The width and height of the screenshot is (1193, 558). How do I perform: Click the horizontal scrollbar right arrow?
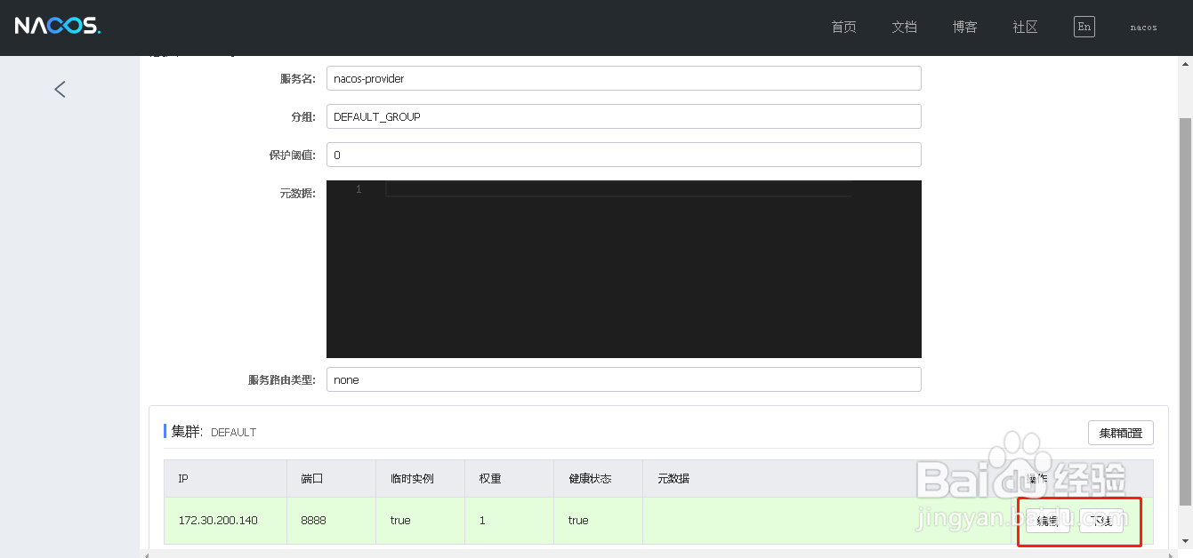pos(1169,554)
